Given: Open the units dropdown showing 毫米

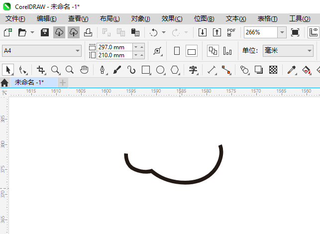Looking at the screenshot, I should click(x=288, y=51).
